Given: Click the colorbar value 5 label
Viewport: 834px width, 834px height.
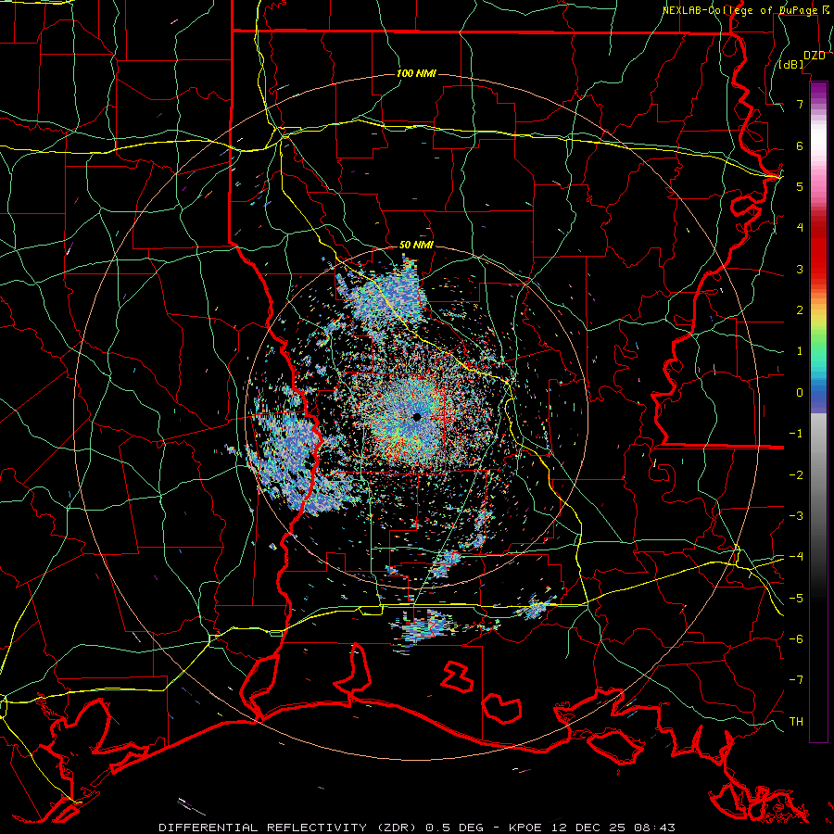Looking at the screenshot, I should pos(800,186).
